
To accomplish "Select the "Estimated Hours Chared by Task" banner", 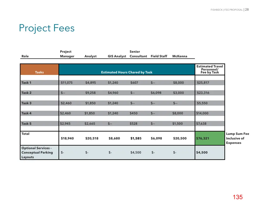I will [127, 70].
